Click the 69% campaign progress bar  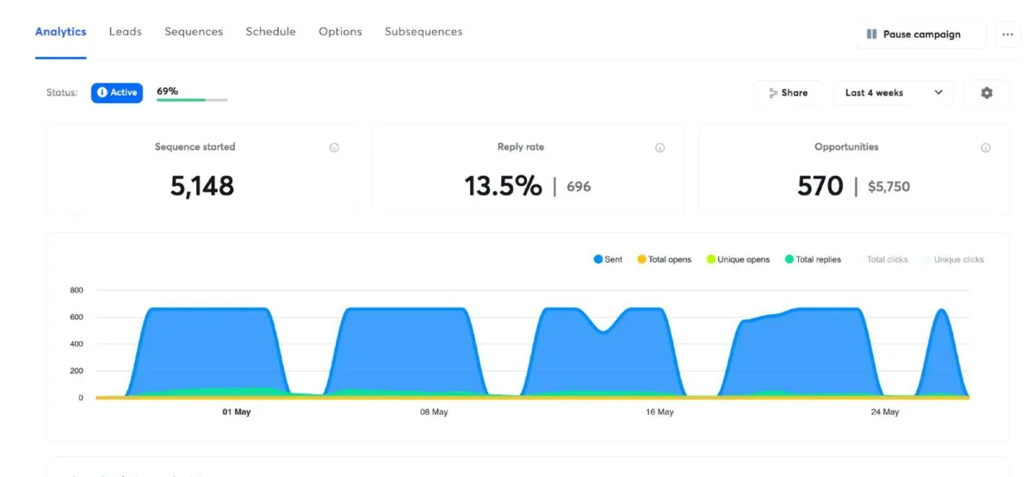[x=192, y=100]
